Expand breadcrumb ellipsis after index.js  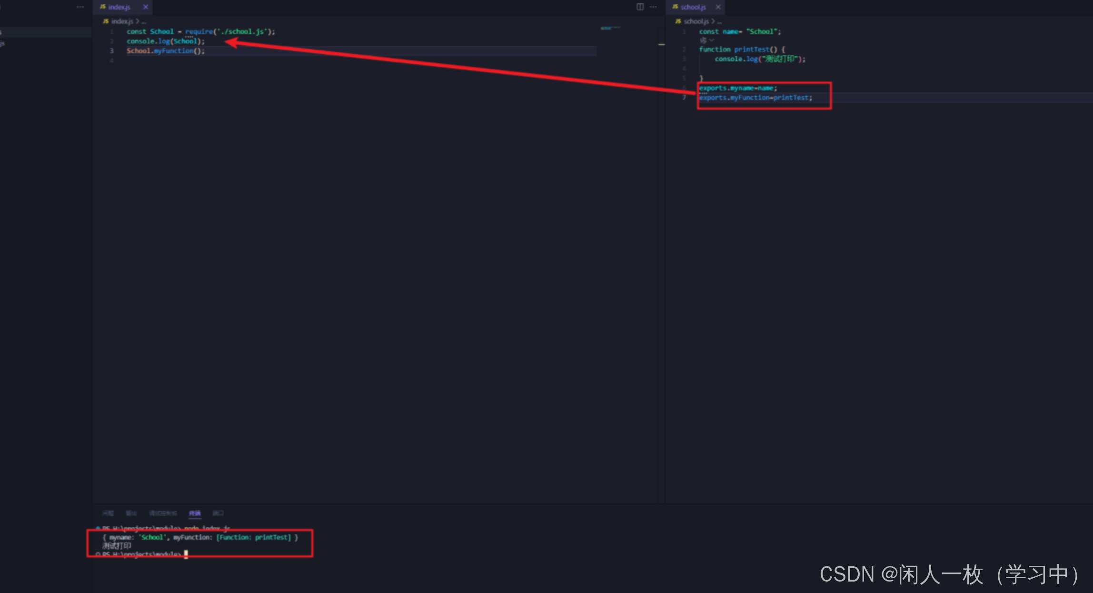143,22
